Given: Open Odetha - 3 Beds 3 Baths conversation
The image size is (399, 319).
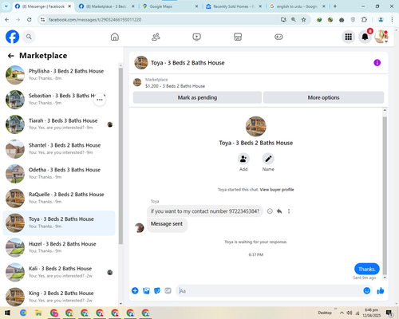Looking at the screenshot, I should [59, 173].
